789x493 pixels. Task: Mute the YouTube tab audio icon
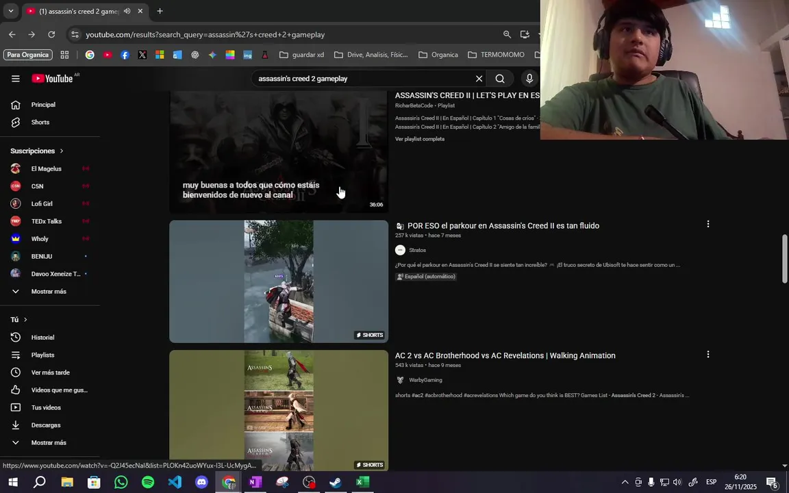(x=127, y=11)
